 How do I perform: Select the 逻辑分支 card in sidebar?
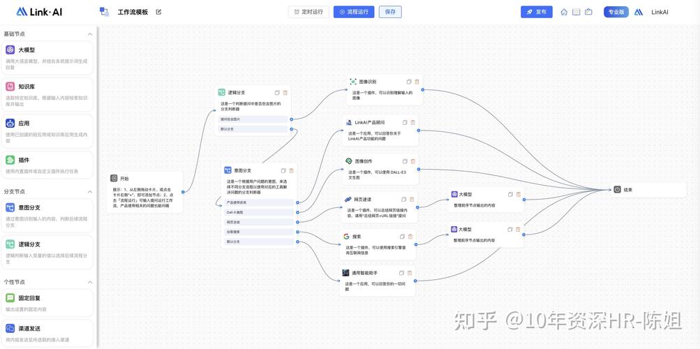point(47,252)
